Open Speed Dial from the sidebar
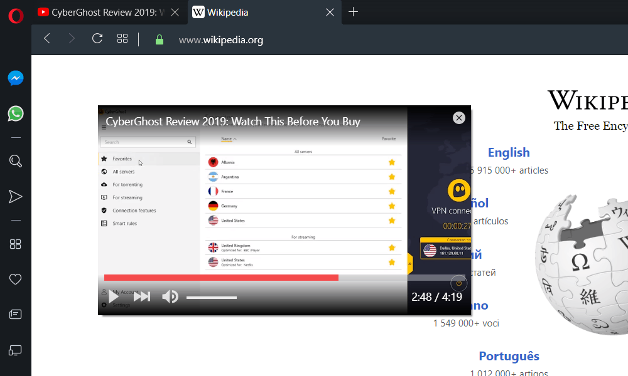This screenshot has width=628, height=376. pos(16,244)
